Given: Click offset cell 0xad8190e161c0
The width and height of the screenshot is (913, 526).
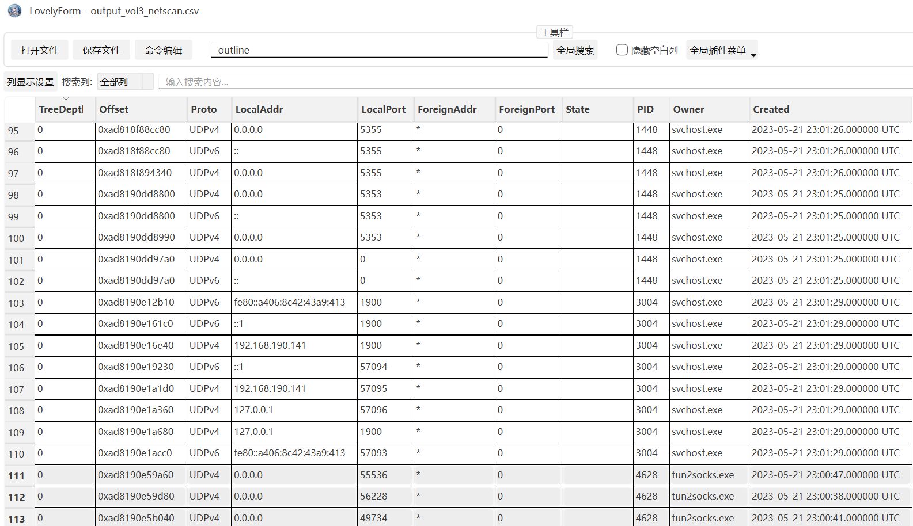Looking at the screenshot, I should (x=141, y=323).
